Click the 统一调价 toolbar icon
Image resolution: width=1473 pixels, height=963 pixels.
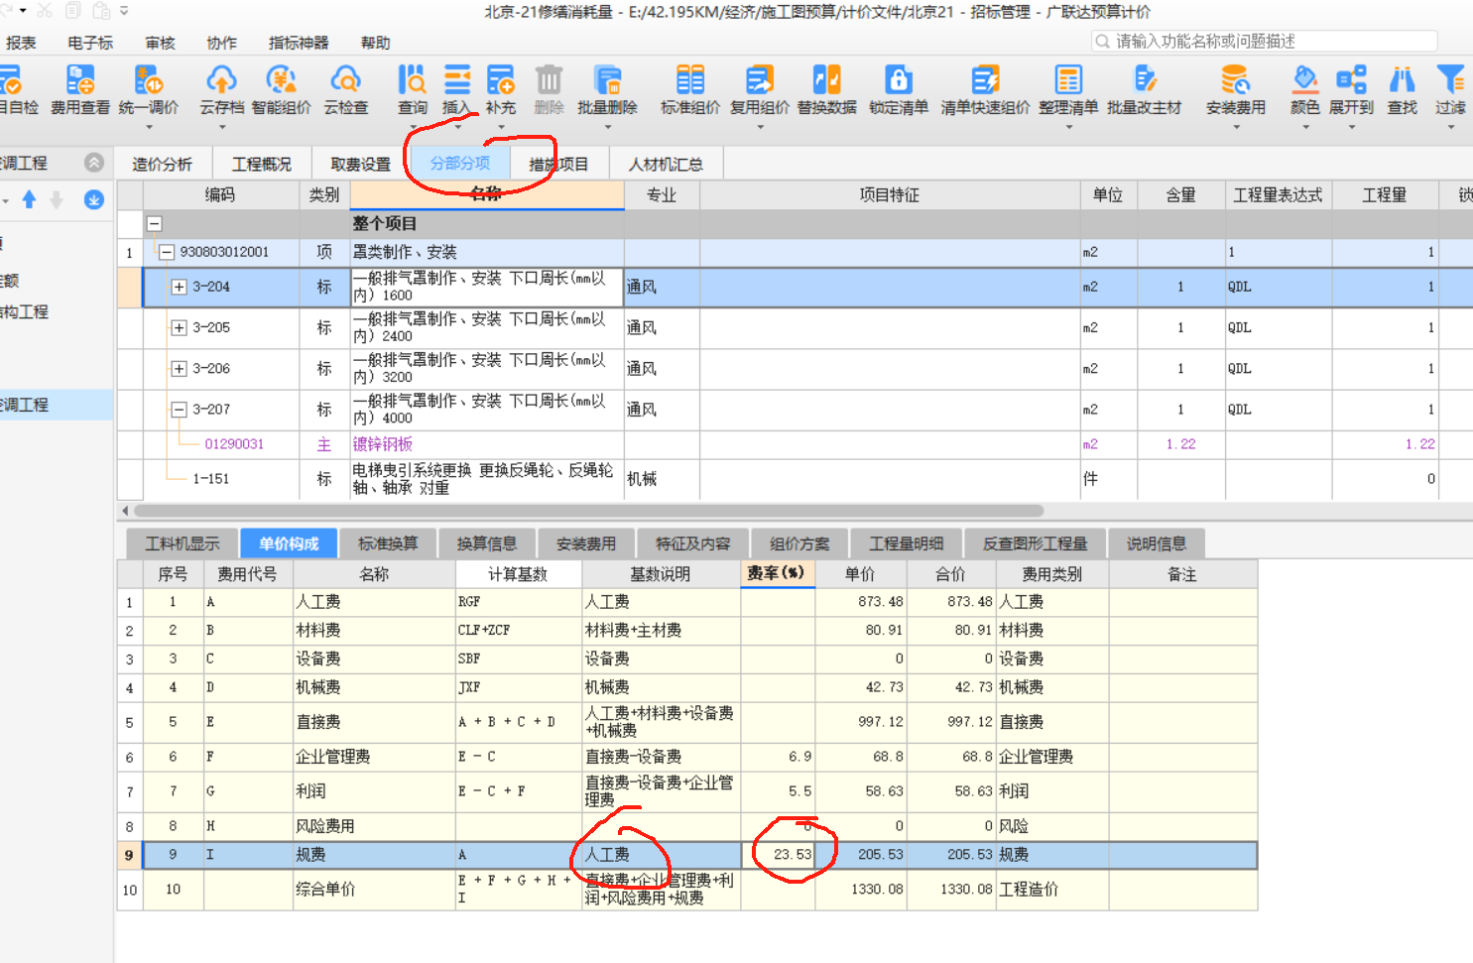149,89
